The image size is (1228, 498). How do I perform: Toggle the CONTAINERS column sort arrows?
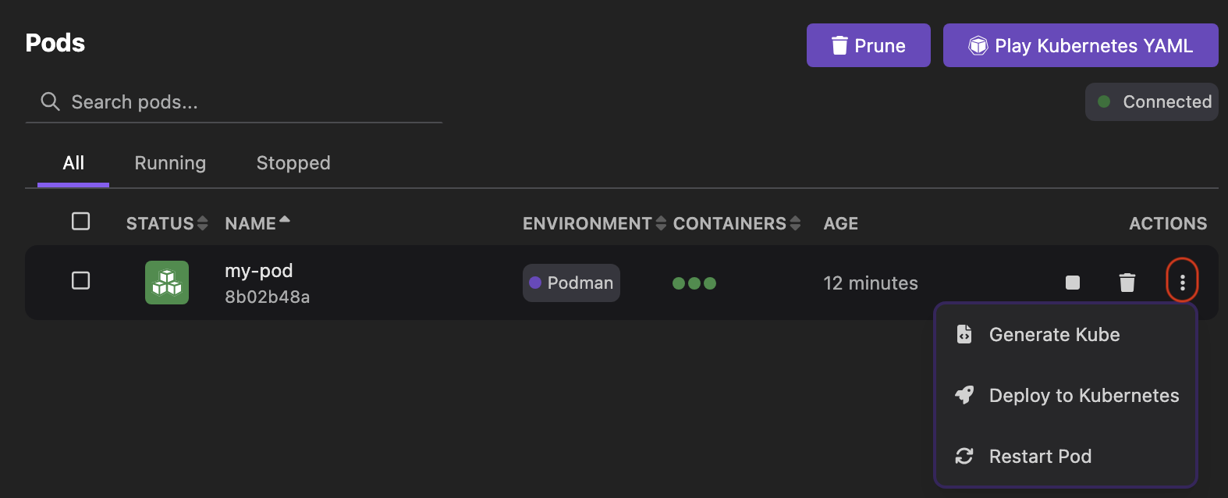click(796, 223)
